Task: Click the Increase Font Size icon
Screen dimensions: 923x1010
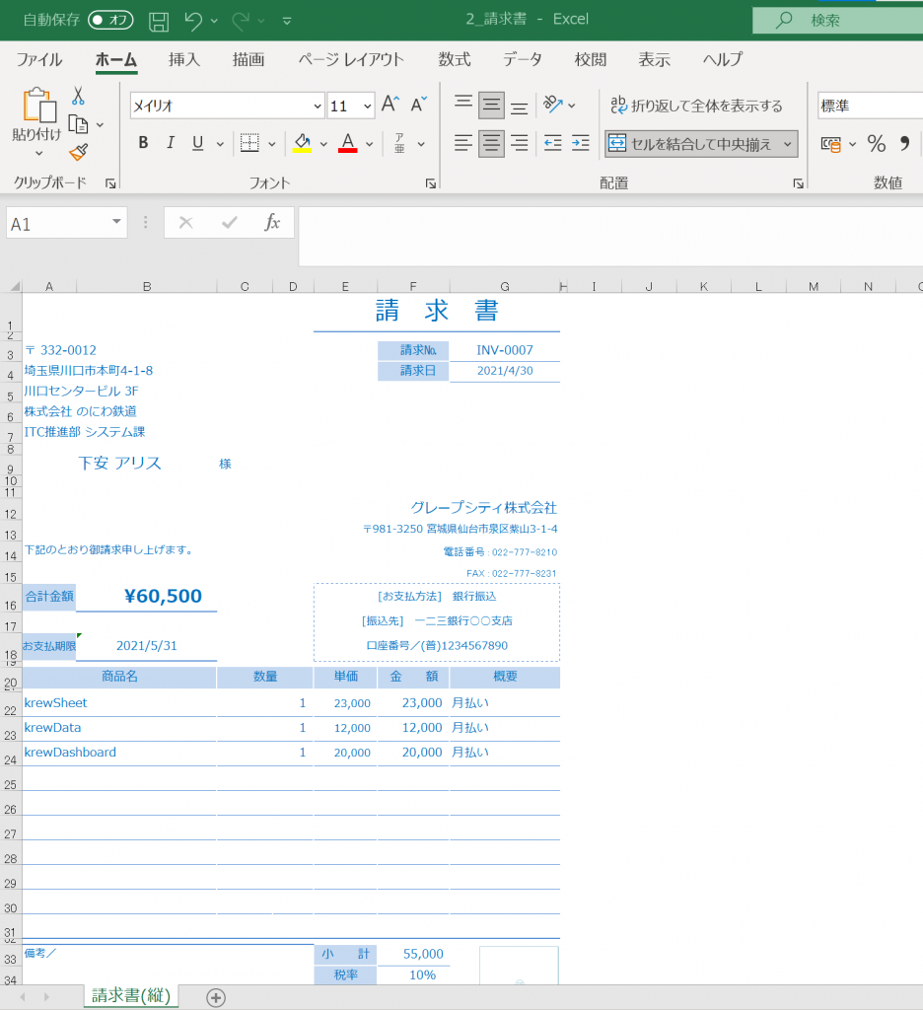Action: click(x=390, y=106)
